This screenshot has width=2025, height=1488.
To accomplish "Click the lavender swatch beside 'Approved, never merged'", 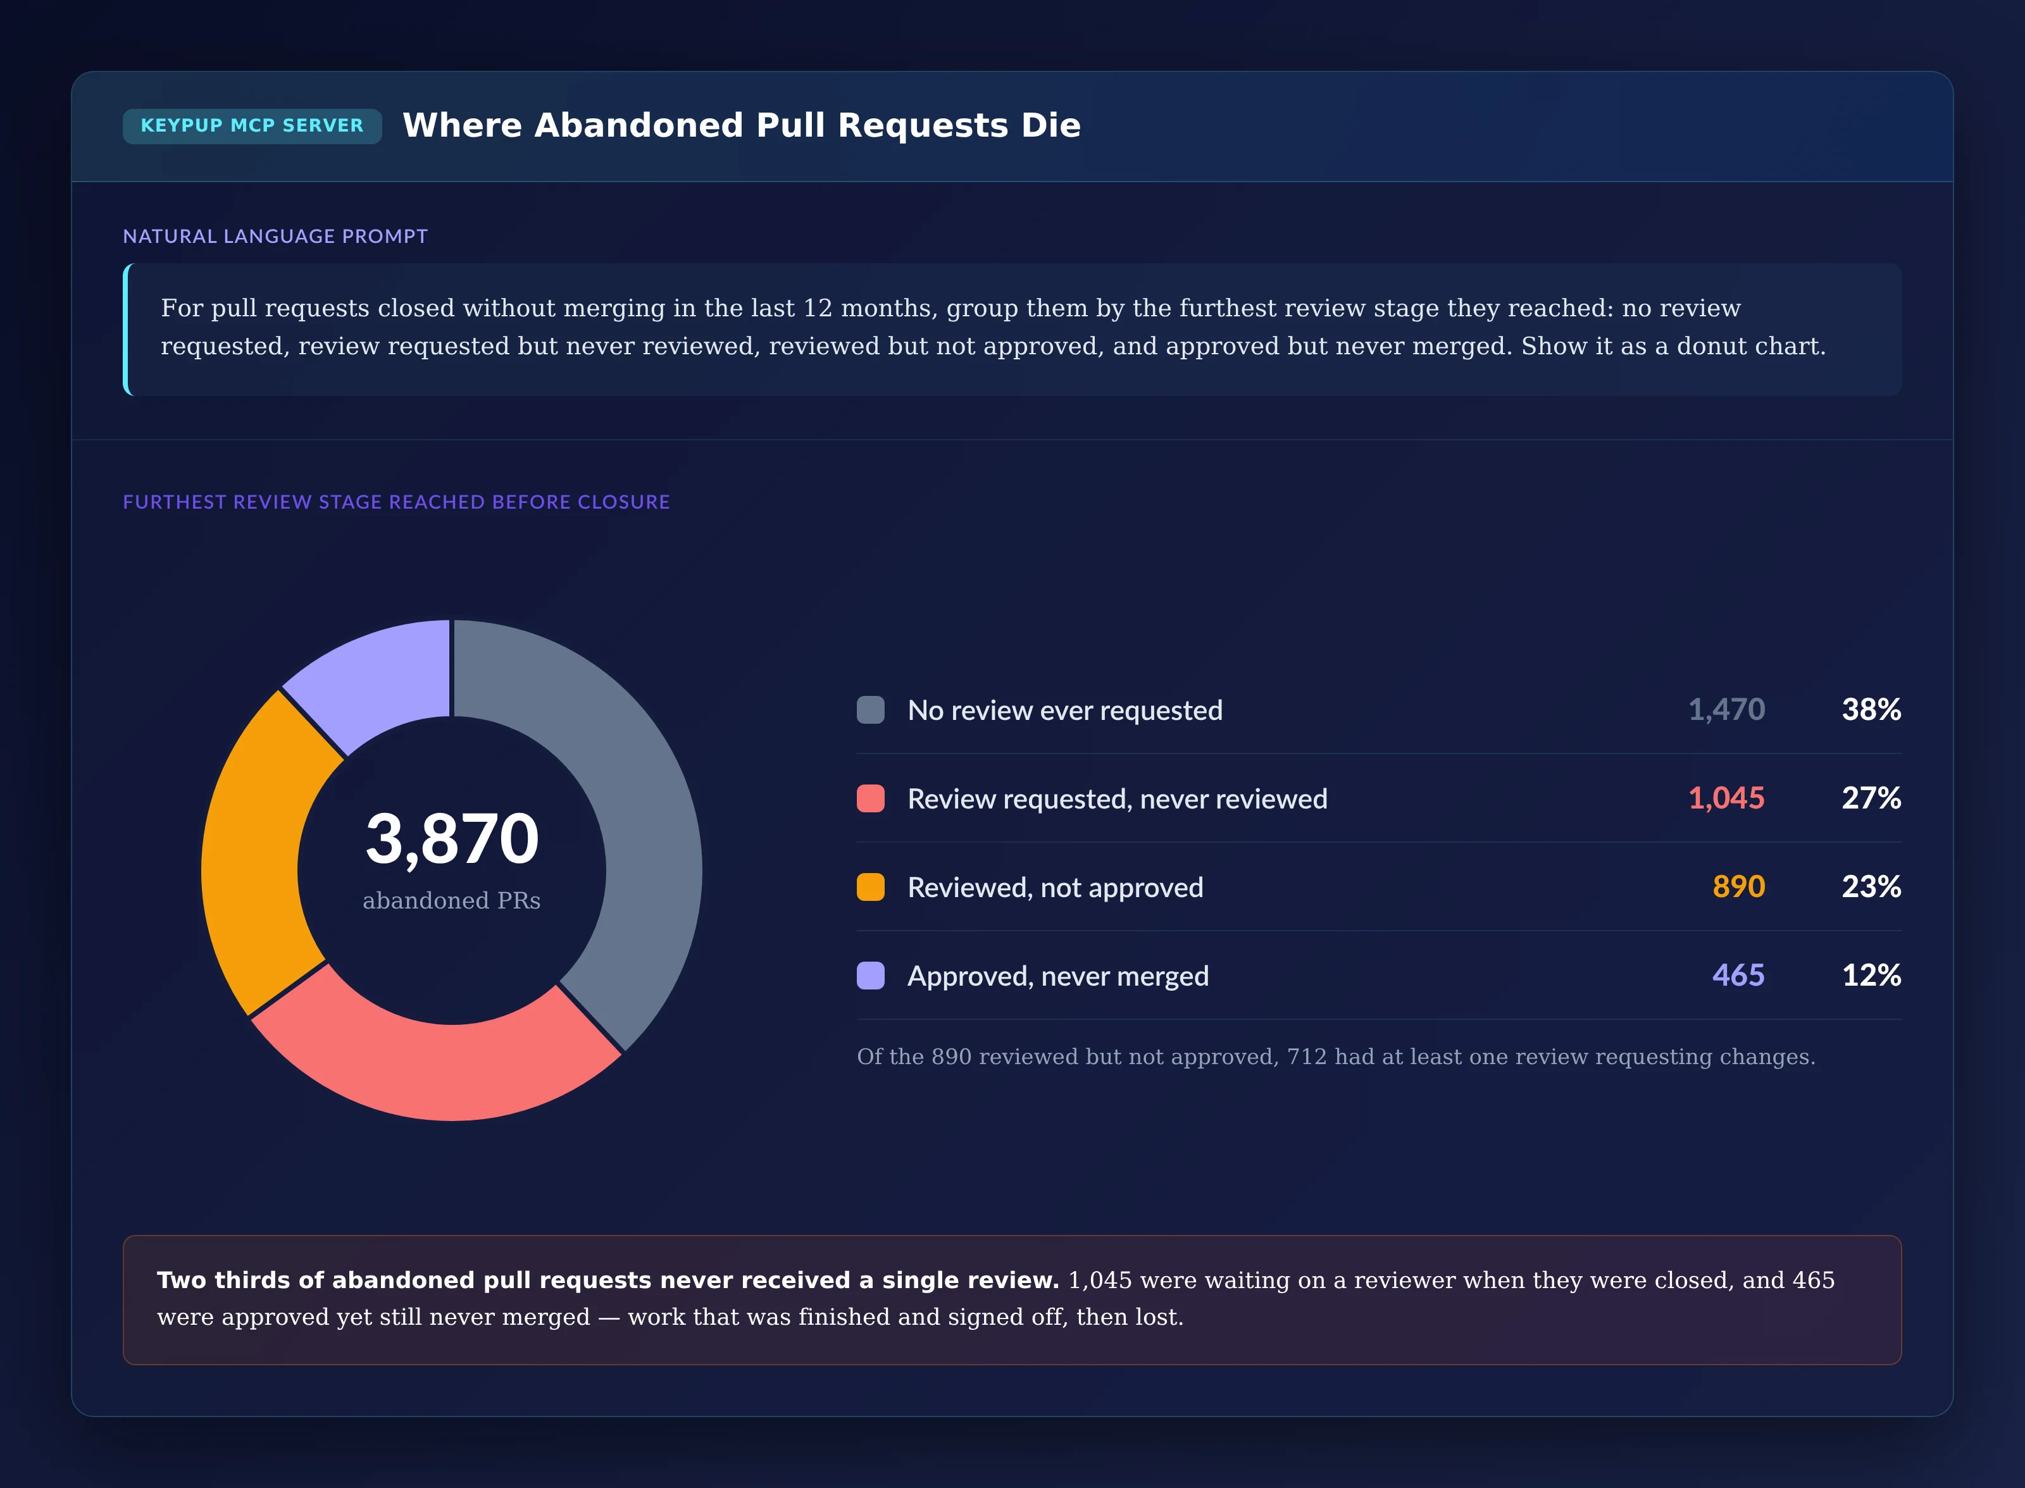I will pos(870,976).
